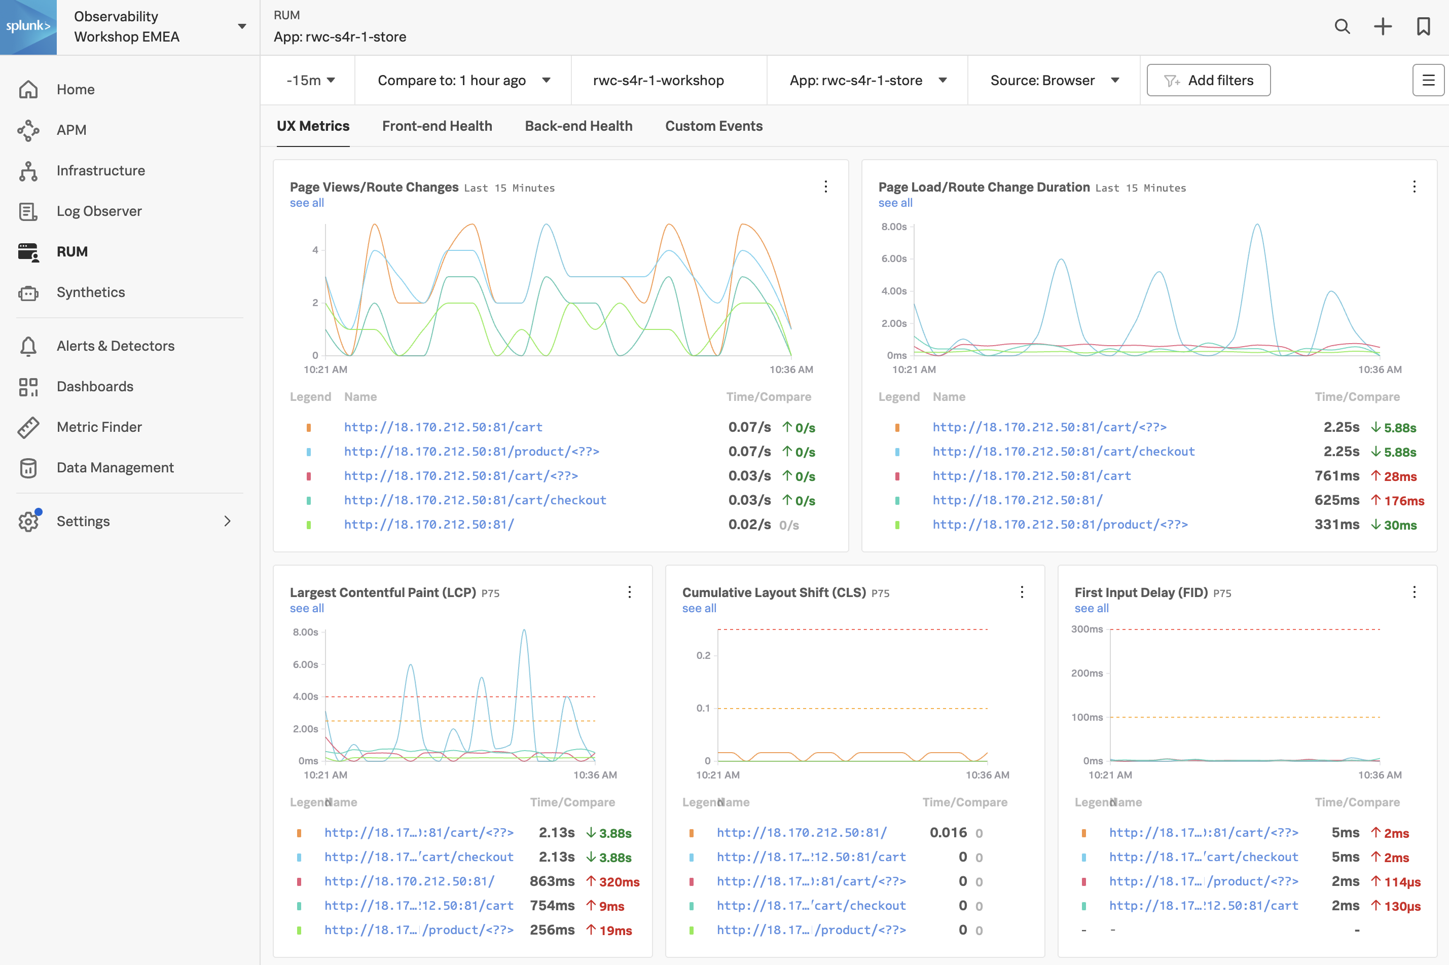The width and height of the screenshot is (1449, 965).
Task: Open the Log Observer icon
Action: click(28, 211)
